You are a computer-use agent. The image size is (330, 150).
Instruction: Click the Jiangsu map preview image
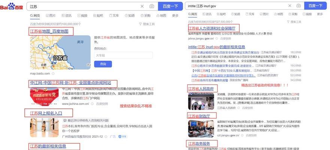tap(60, 52)
